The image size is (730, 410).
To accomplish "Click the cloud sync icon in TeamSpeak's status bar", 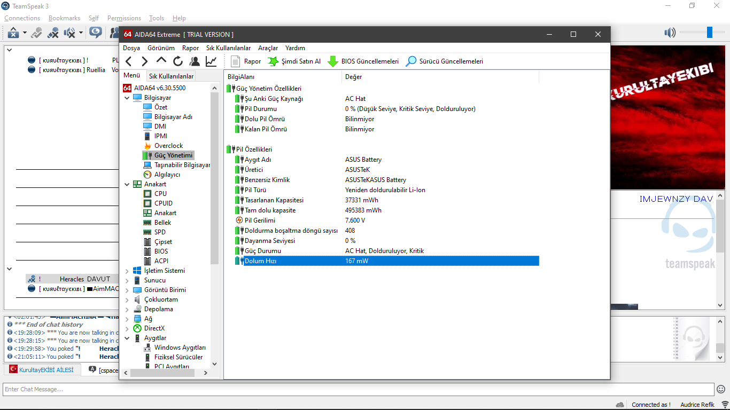I will tap(620, 405).
